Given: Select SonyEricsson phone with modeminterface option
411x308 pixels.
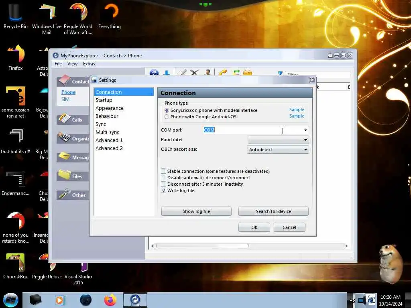Looking at the screenshot, I should pyautogui.click(x=167, y=110).
